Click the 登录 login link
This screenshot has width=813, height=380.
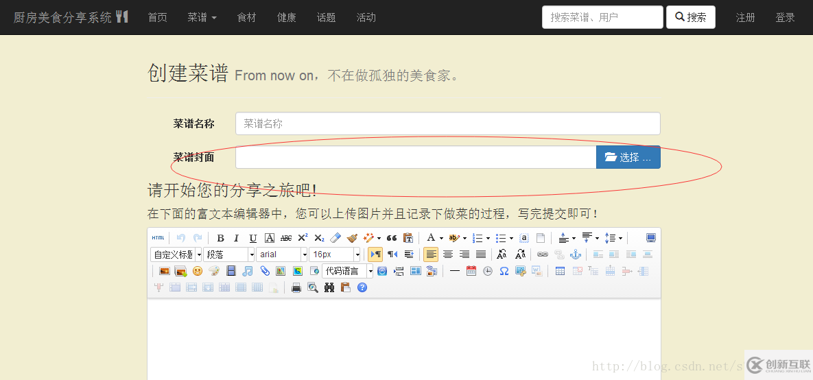coord(786,18)
